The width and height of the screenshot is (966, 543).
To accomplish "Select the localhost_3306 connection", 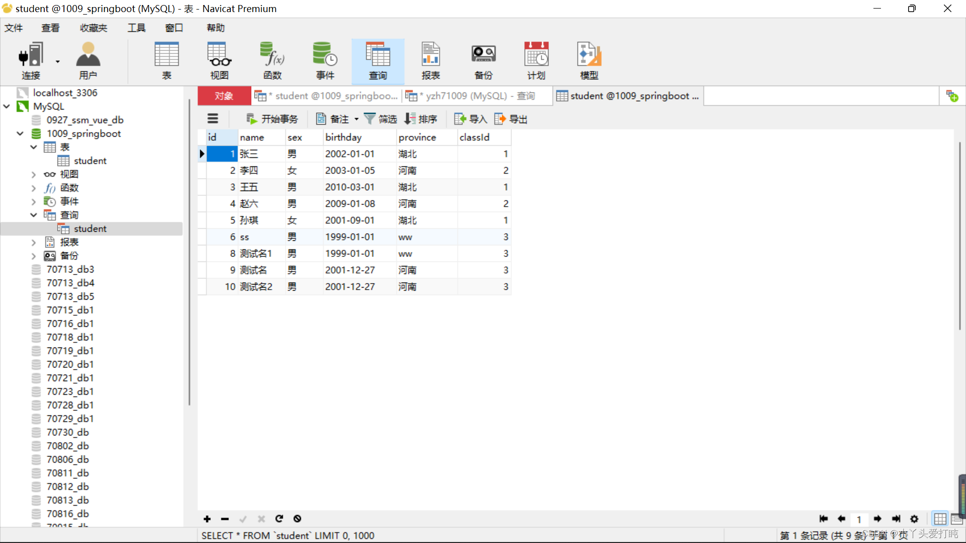I will [x=65, y=93].
